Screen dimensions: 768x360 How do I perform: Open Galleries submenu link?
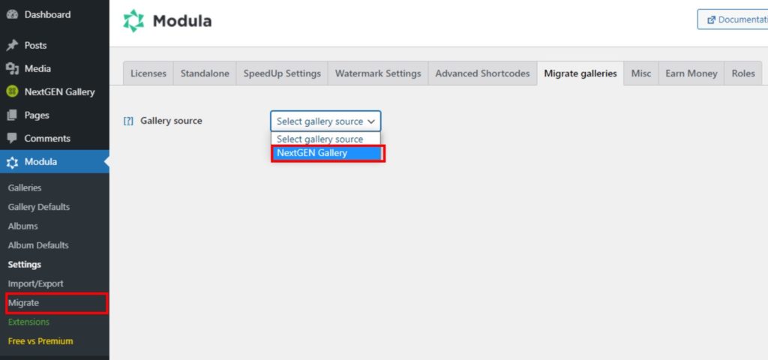(x=25, y=187)
